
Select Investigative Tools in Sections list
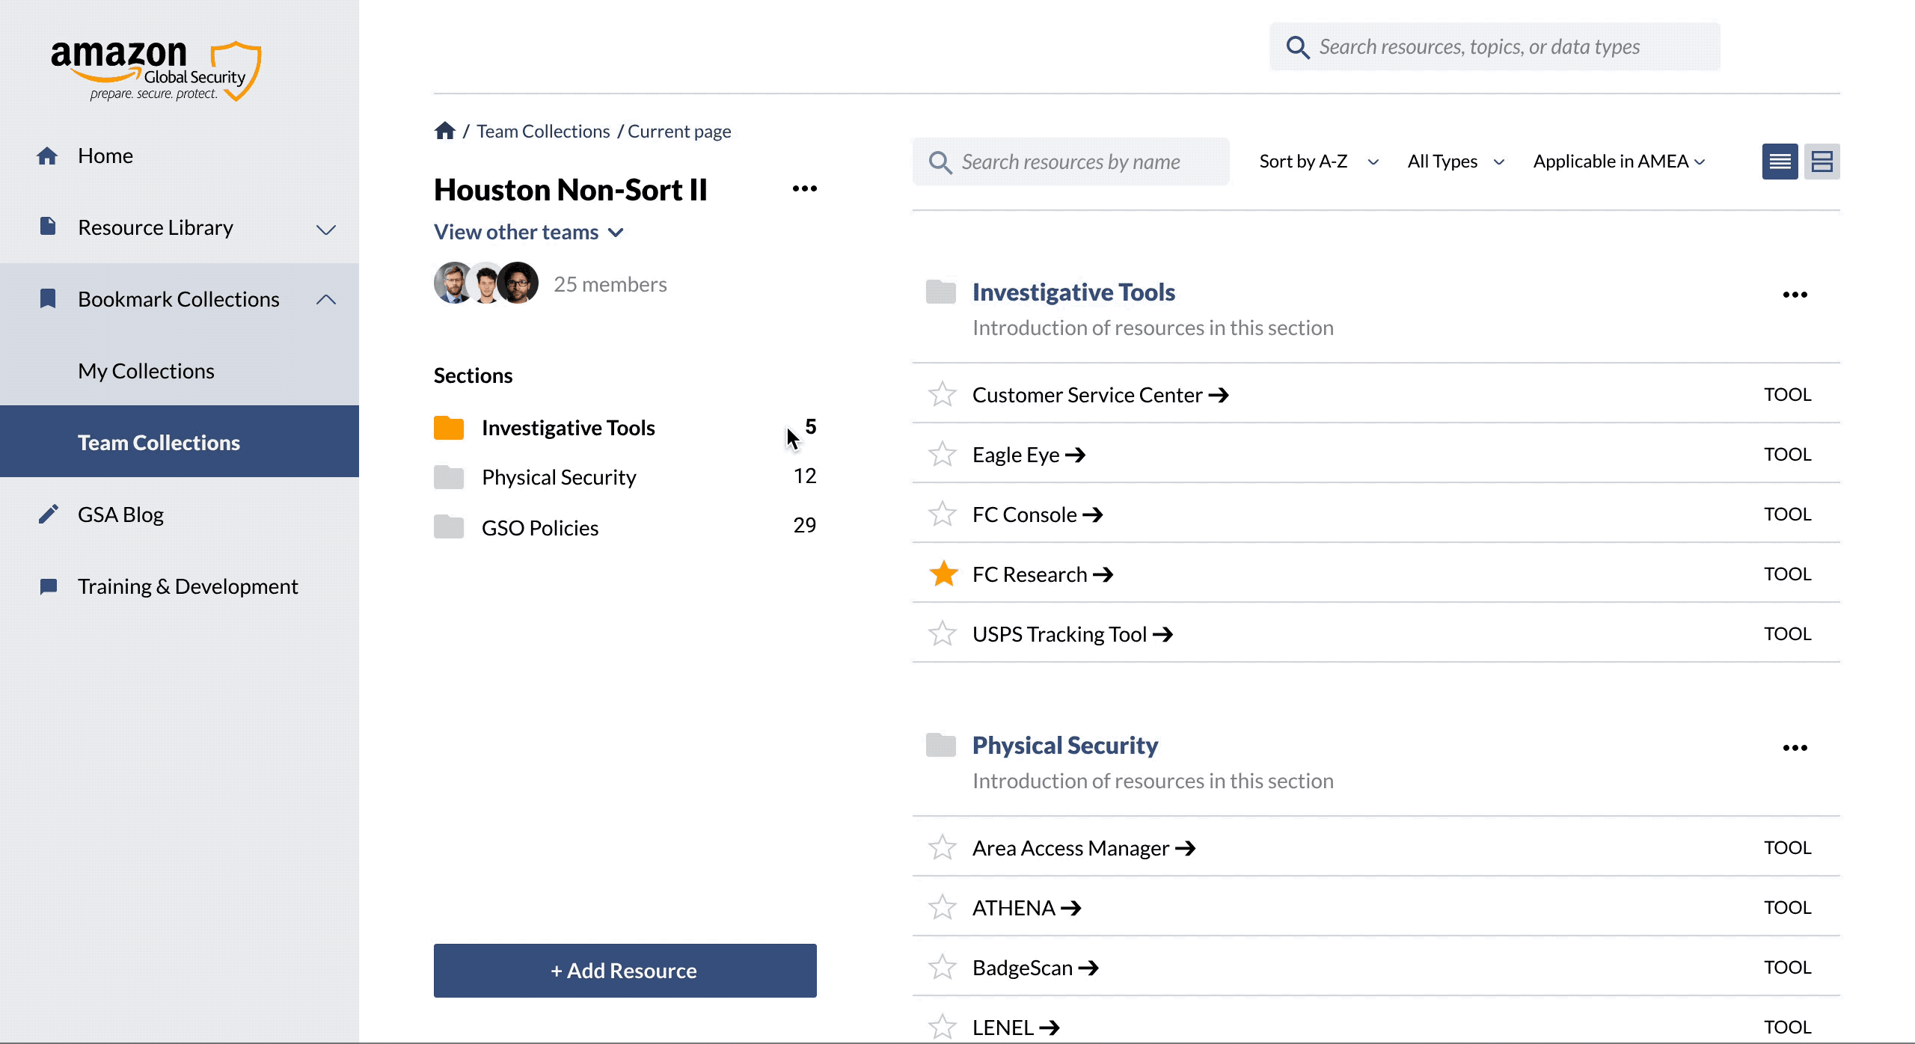coord(625,428)
